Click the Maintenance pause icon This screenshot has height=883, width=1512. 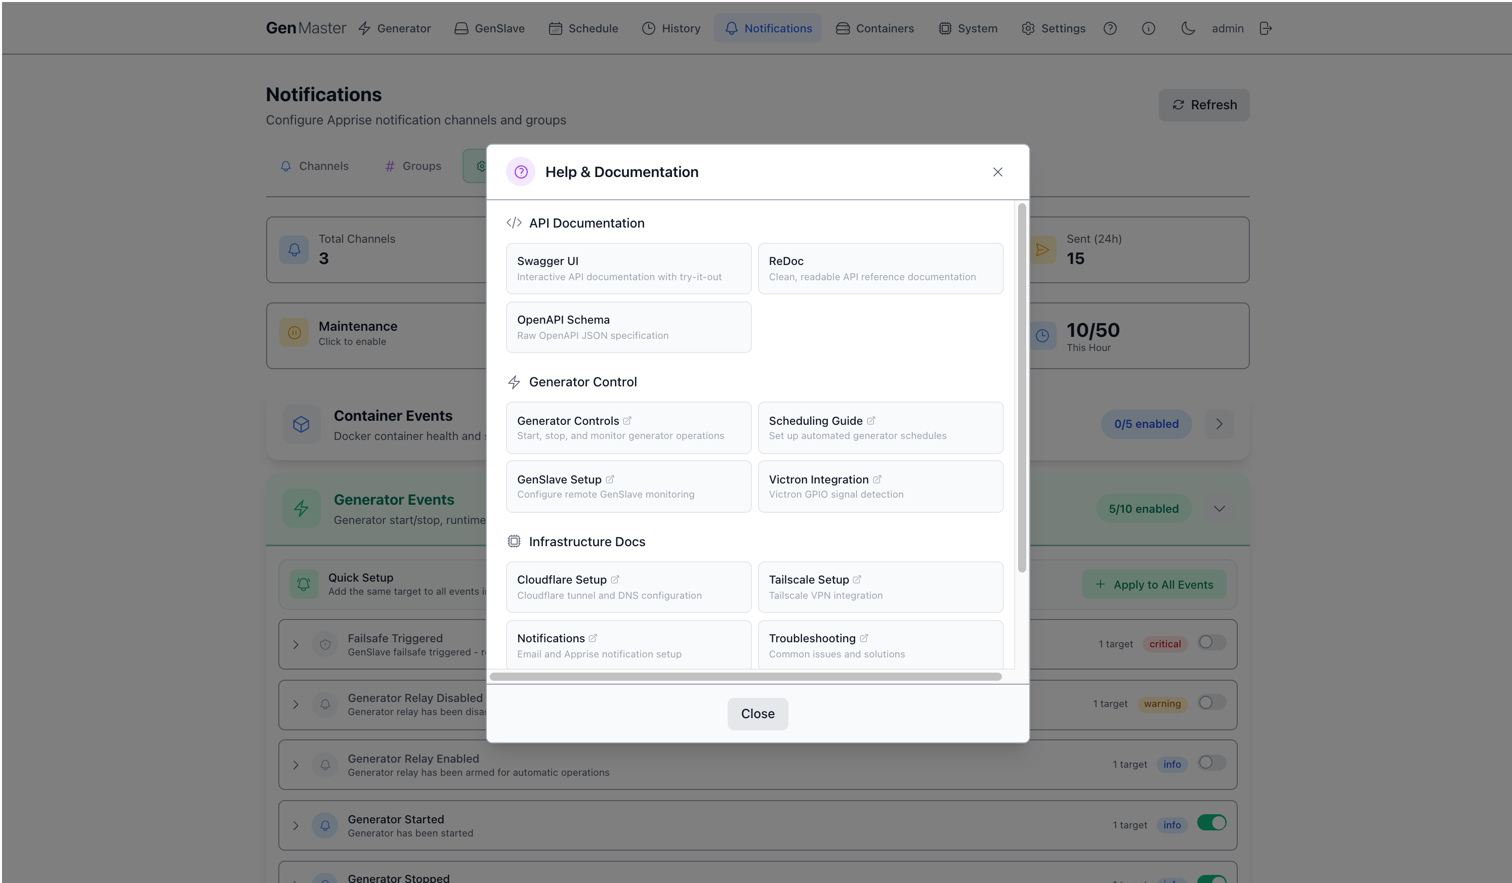294,333
